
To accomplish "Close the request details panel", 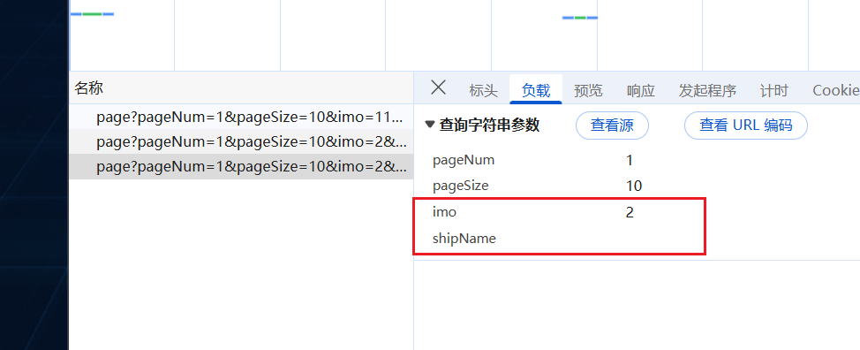I will click(x=438, y=87).
